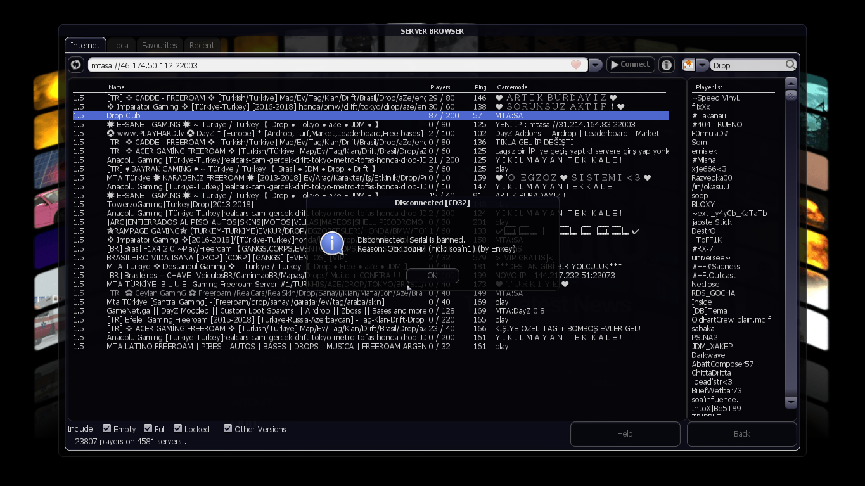Select player "Razvedka00" in player list
This screenshot has width=865, height=486.
712,178
